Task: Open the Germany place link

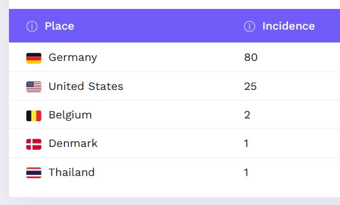Action: point(73,58)
